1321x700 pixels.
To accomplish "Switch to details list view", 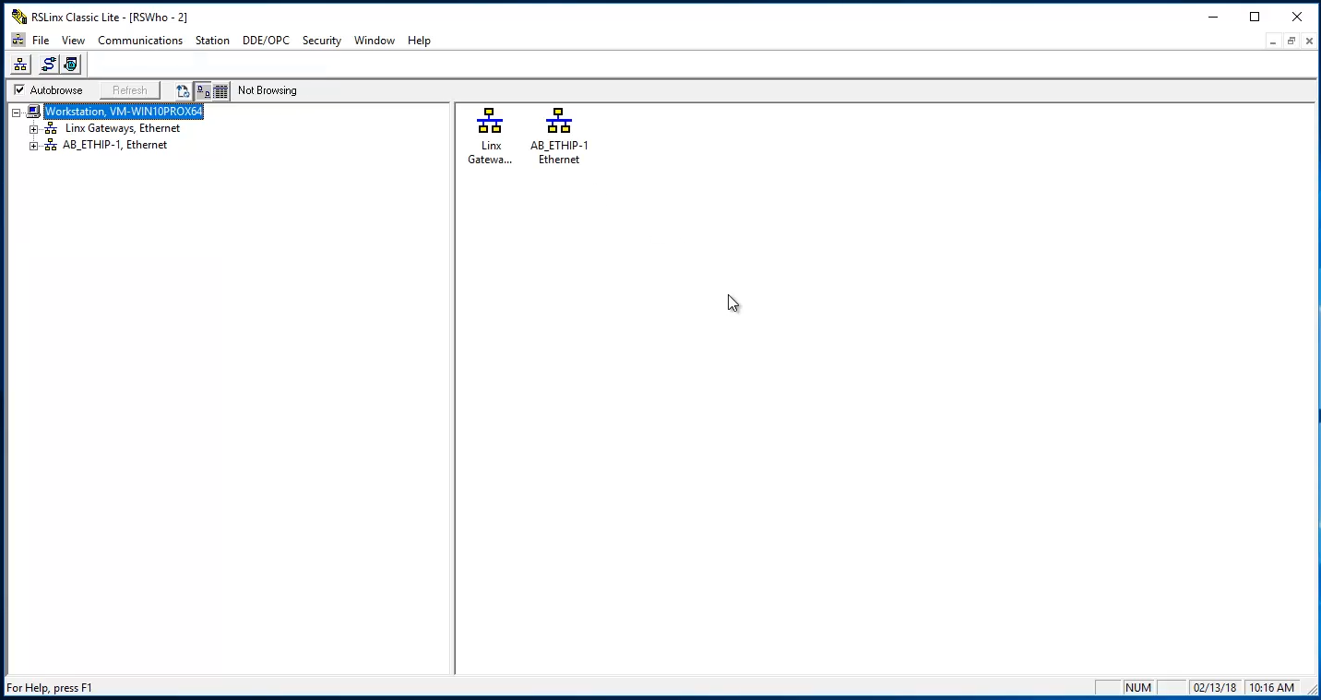I will click(x=221, y=90).
